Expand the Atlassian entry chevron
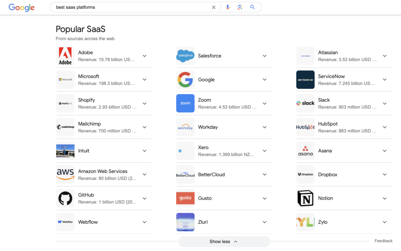Image resolution: width=401 pixels, height=251 pixels. pyautogui.click(x=385, y=56)
